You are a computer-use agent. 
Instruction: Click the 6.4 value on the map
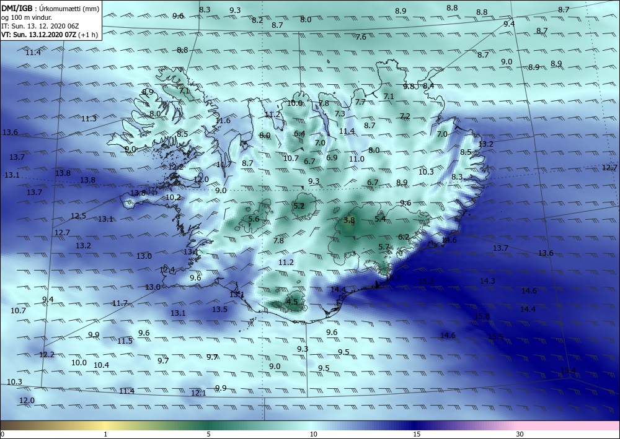299,134
